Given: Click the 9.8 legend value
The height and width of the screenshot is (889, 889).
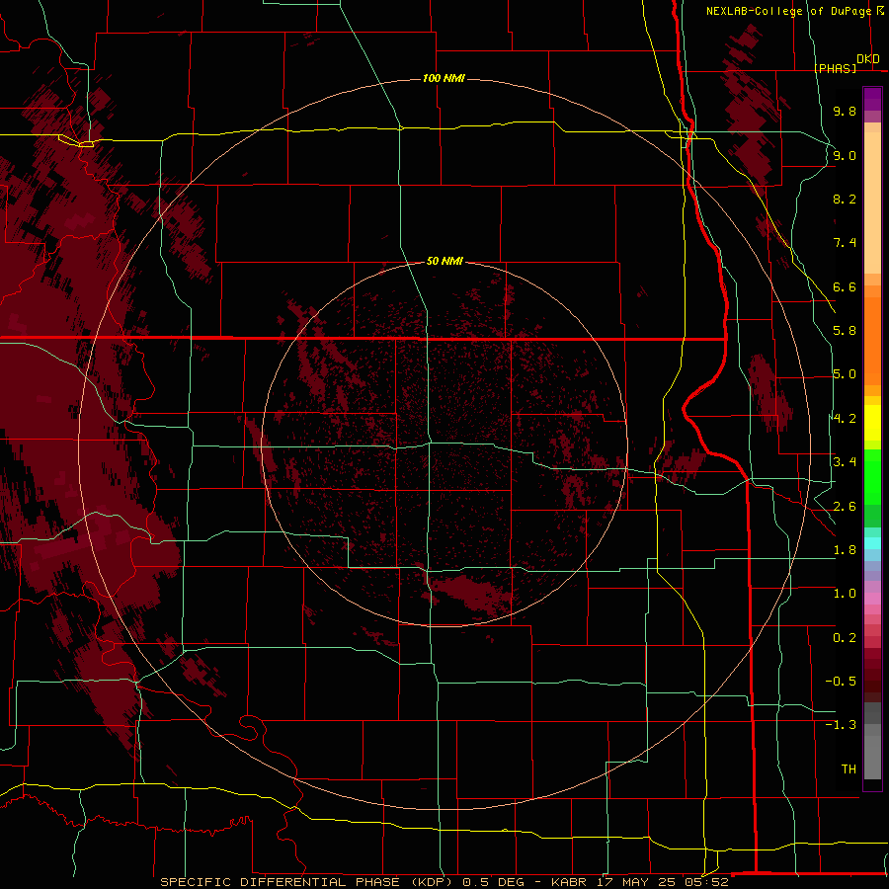Looking at the screenshot, I should (845, 111).
